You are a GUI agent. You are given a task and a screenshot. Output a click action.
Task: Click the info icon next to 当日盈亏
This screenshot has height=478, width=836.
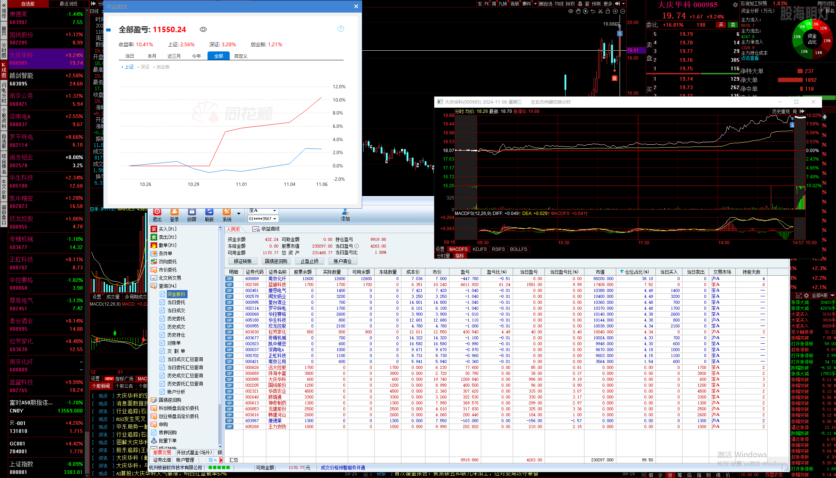point(357,246)
